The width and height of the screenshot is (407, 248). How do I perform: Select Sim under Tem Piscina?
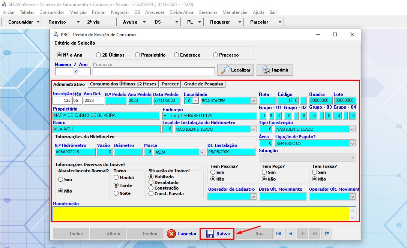[x=213, y=172]
